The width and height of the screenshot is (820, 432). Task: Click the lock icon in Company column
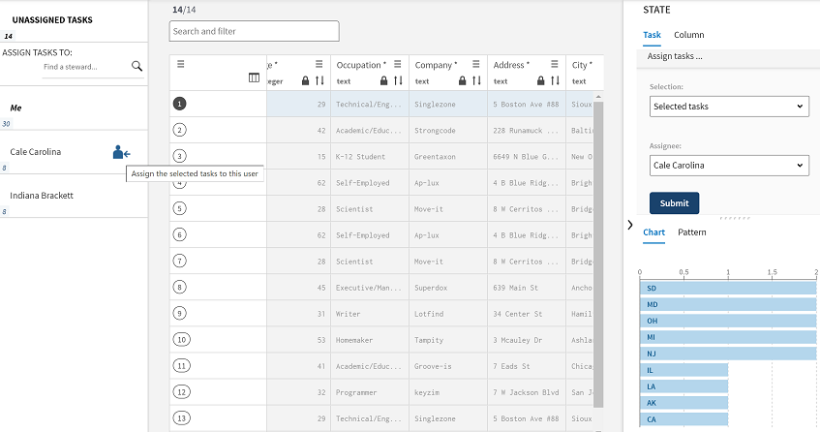click(x=462, y=80)
